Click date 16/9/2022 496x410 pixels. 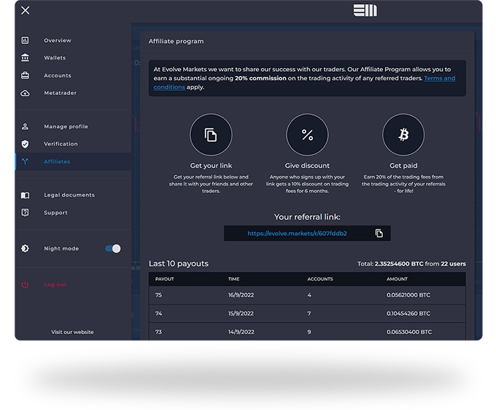pyautogui.click(x=241, y=295)
